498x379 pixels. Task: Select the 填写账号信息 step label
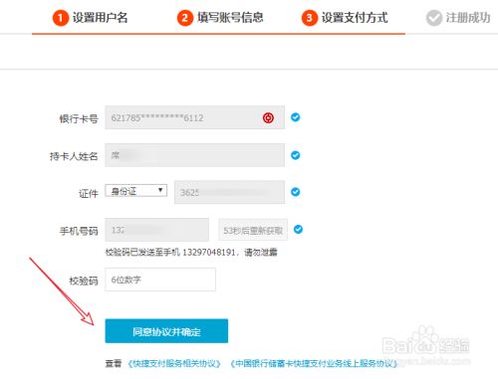(x=230, y=18)
